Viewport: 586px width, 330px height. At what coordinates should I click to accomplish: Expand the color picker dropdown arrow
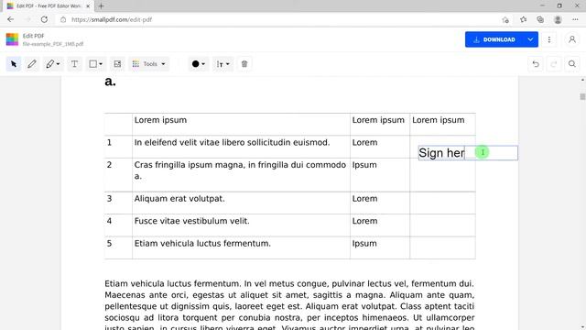click(x=203, y=64)
